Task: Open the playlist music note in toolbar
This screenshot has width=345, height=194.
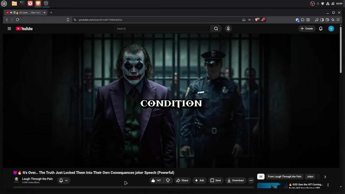Action: [x=317, y=20]
